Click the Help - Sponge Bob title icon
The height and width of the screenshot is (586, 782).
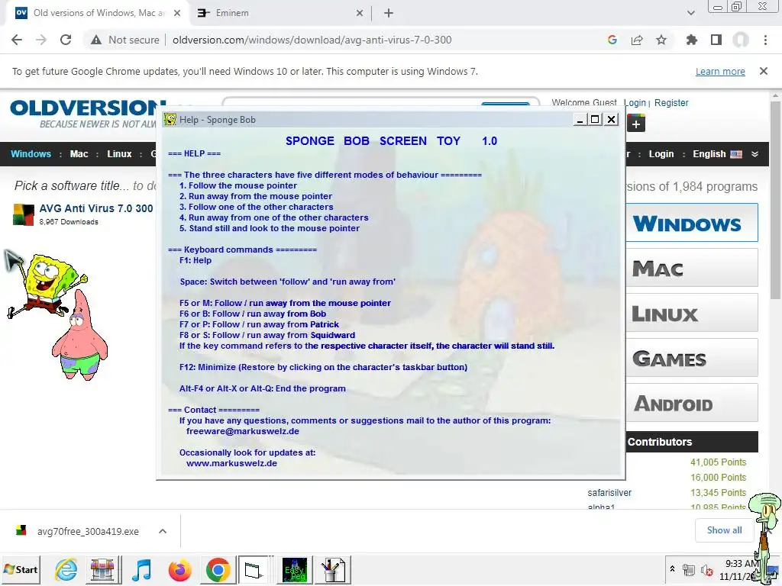click(170, 120)
